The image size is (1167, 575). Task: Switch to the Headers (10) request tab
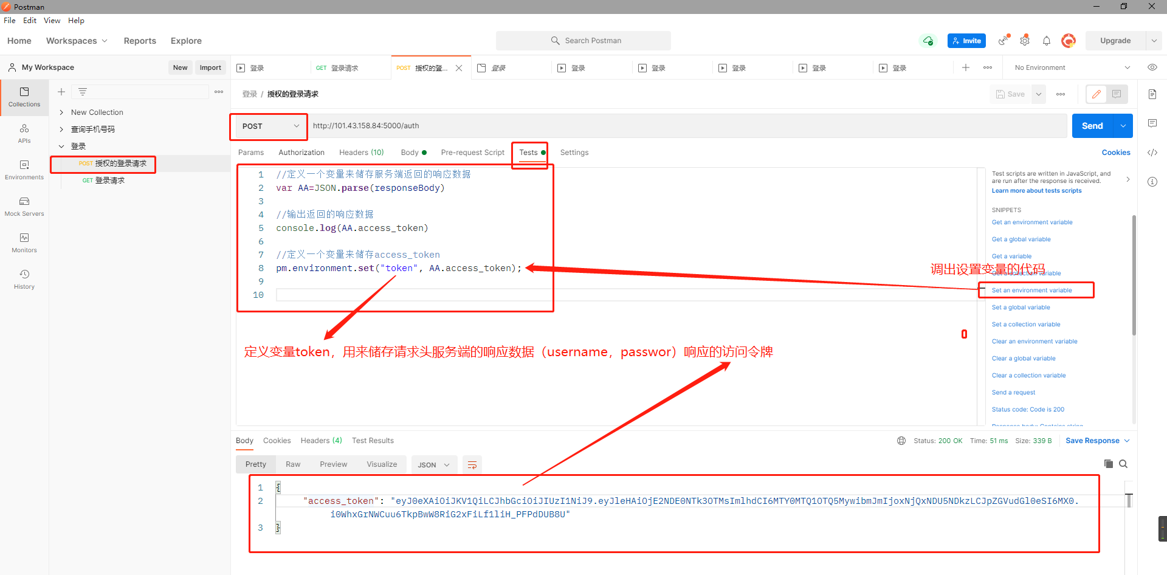coord(362,153)
